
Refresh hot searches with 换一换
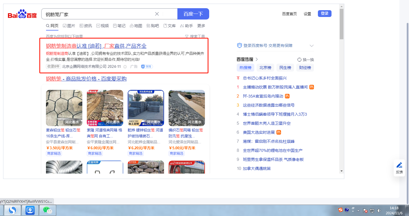(x=306, y=60)
